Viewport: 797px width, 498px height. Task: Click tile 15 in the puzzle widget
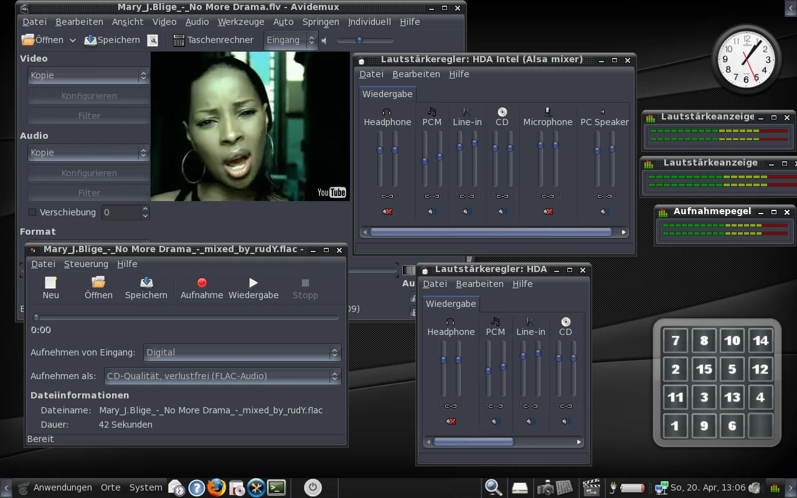(x=704, y=369)
